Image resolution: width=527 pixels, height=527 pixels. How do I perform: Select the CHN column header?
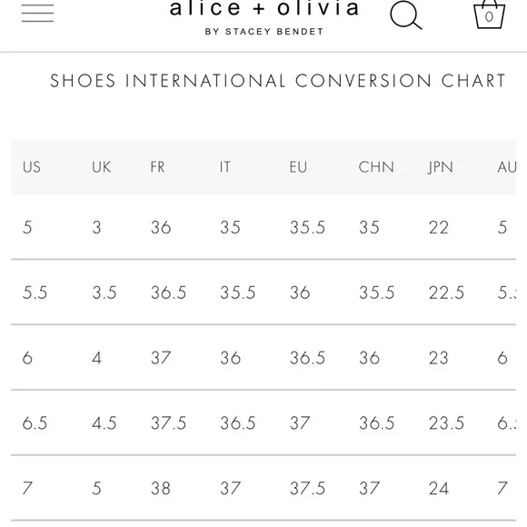[x=376, y=167]
